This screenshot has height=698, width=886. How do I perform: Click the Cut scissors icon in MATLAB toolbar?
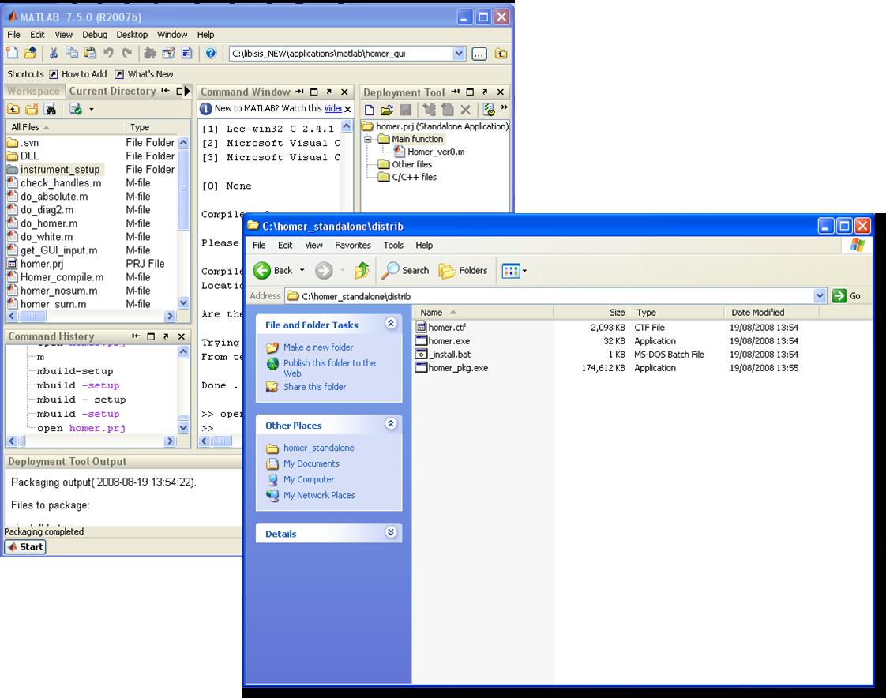click(54, 54)
